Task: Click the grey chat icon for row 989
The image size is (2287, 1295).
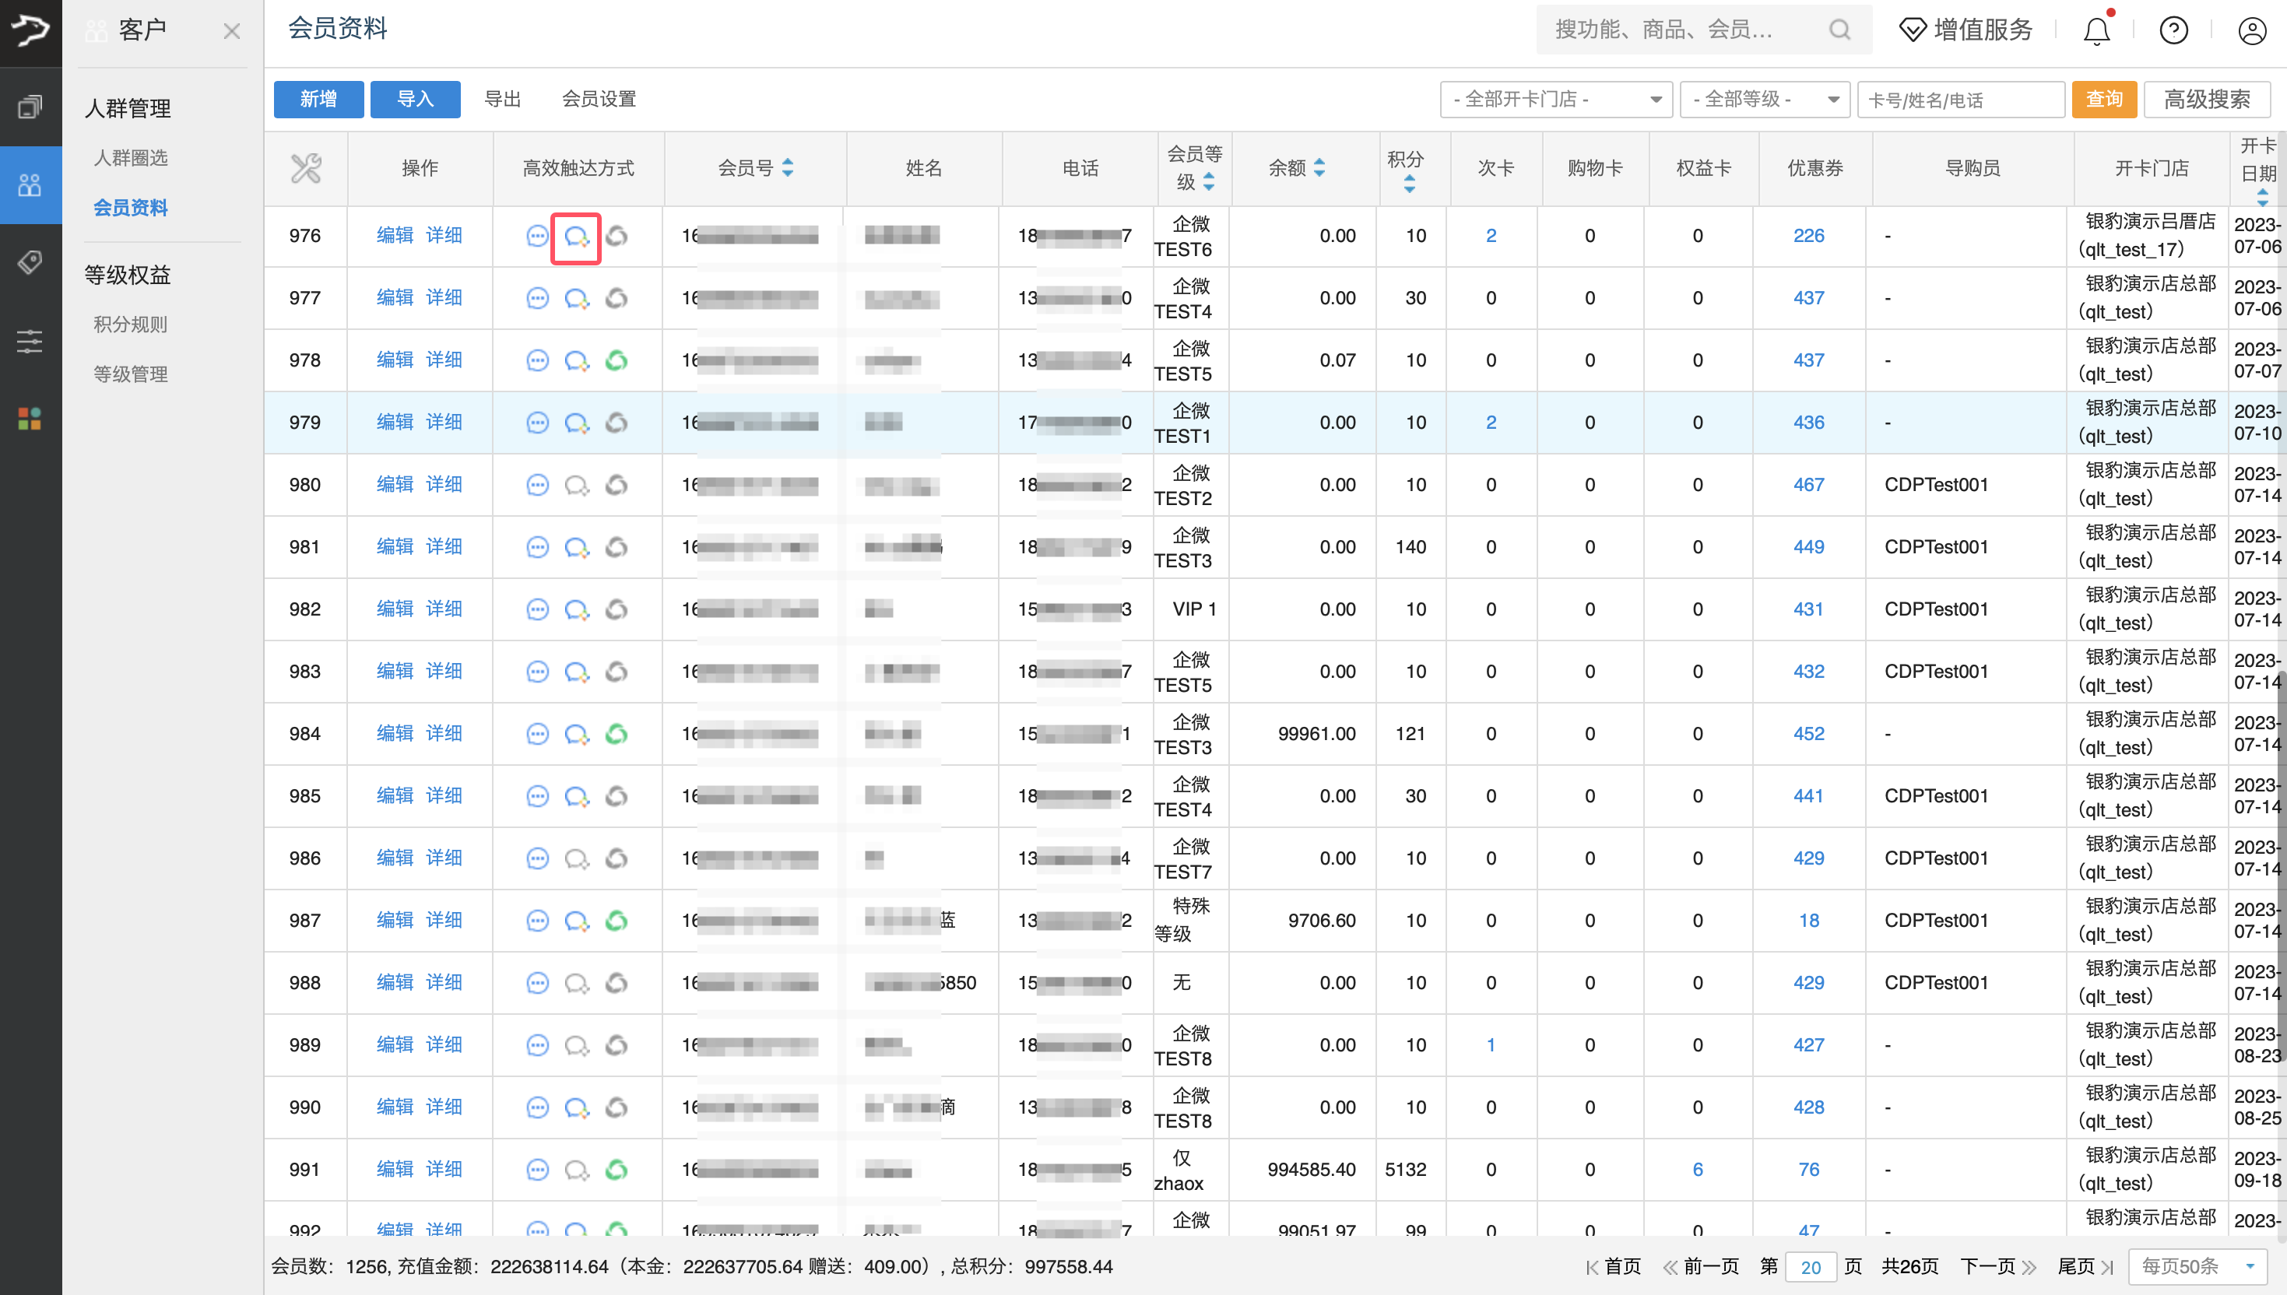Action: (576, 1045)
